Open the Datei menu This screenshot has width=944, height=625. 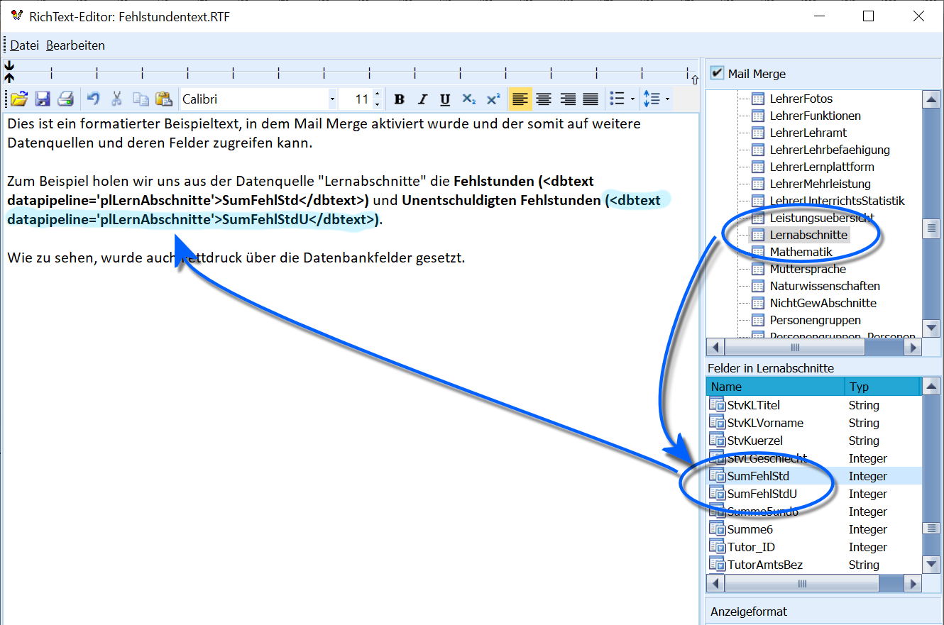(24, 45)
